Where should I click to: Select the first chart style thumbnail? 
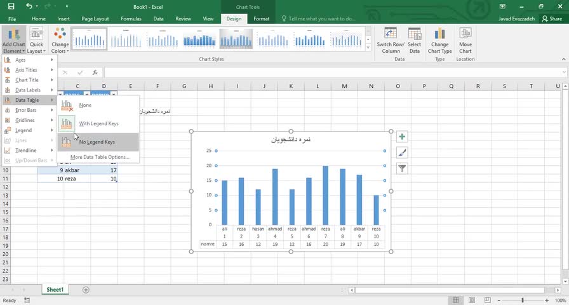(x=90, y=39)
